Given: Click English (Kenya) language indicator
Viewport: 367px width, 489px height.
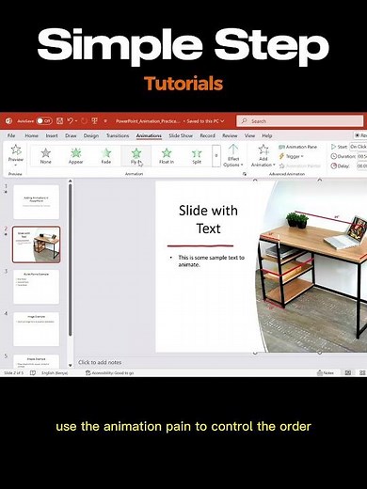Looking at the screenshot, I should (55, 372).
